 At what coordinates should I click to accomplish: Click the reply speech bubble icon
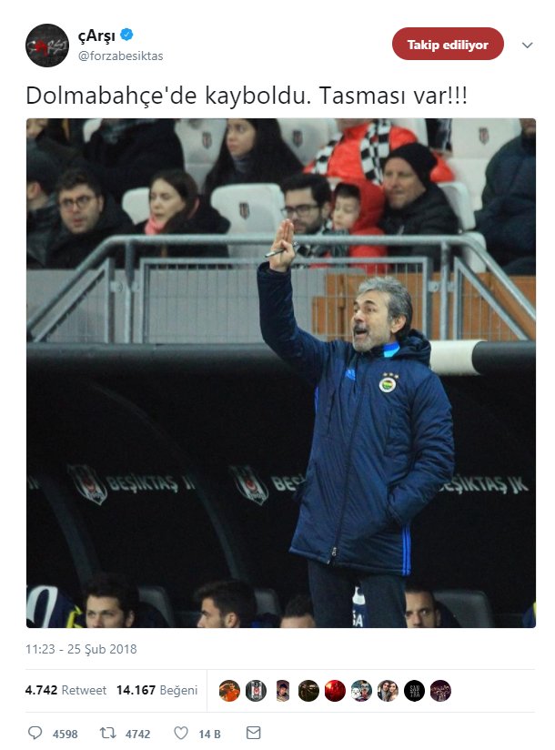(35, 733)
